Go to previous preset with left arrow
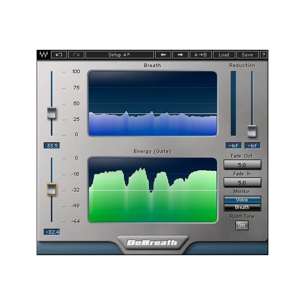This screenshot has height=305, width=305. [x=163, y=54]
